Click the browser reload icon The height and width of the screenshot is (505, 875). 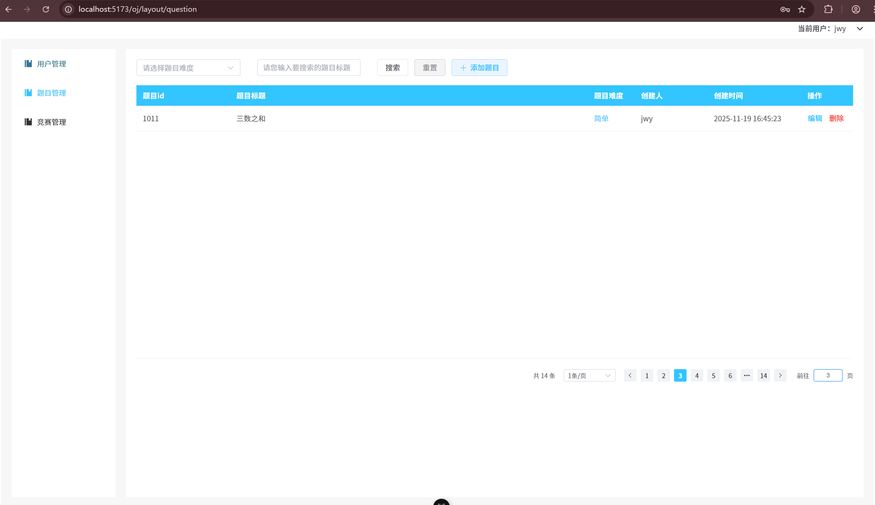point(46,9)
